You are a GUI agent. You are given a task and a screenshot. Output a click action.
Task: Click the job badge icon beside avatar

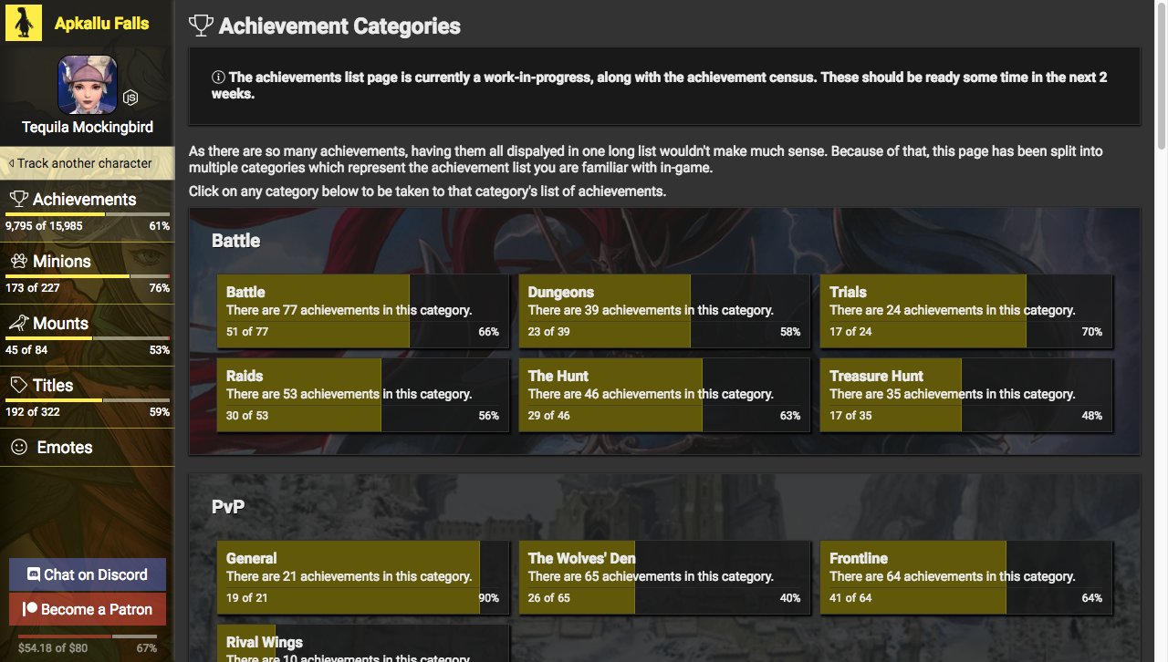click(x=130, y=97)
